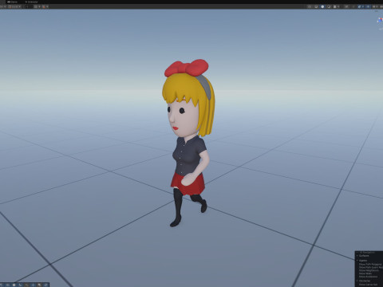This screenshot has height=287, width=383.
Task: Click the AI Navigation overlay header
Action: [369, 253]
